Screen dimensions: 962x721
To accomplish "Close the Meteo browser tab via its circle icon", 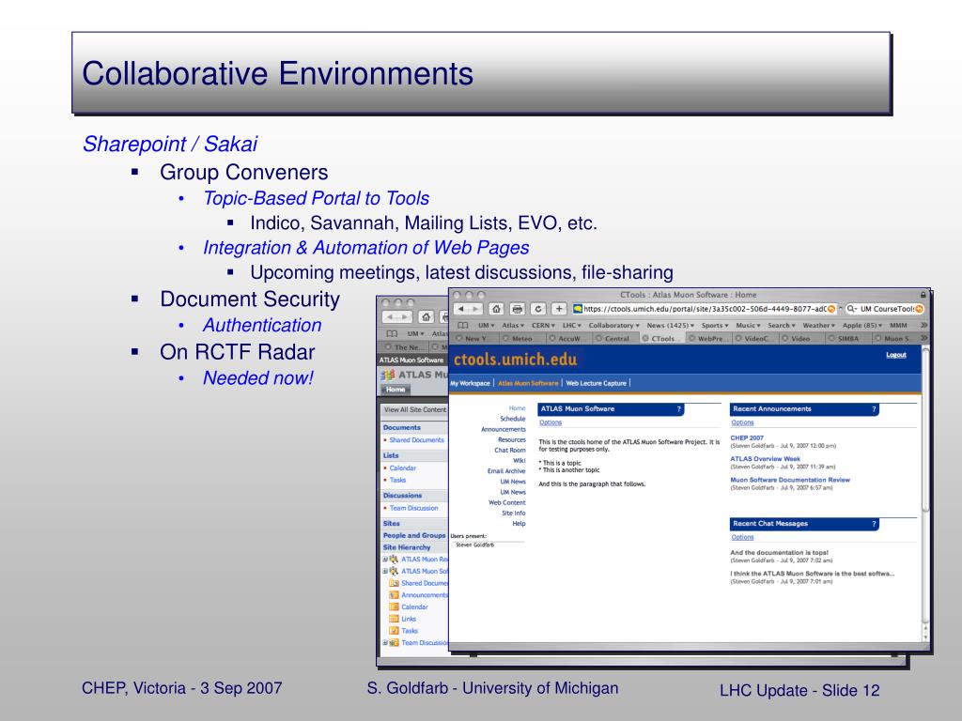I will (x=505, y=338).
